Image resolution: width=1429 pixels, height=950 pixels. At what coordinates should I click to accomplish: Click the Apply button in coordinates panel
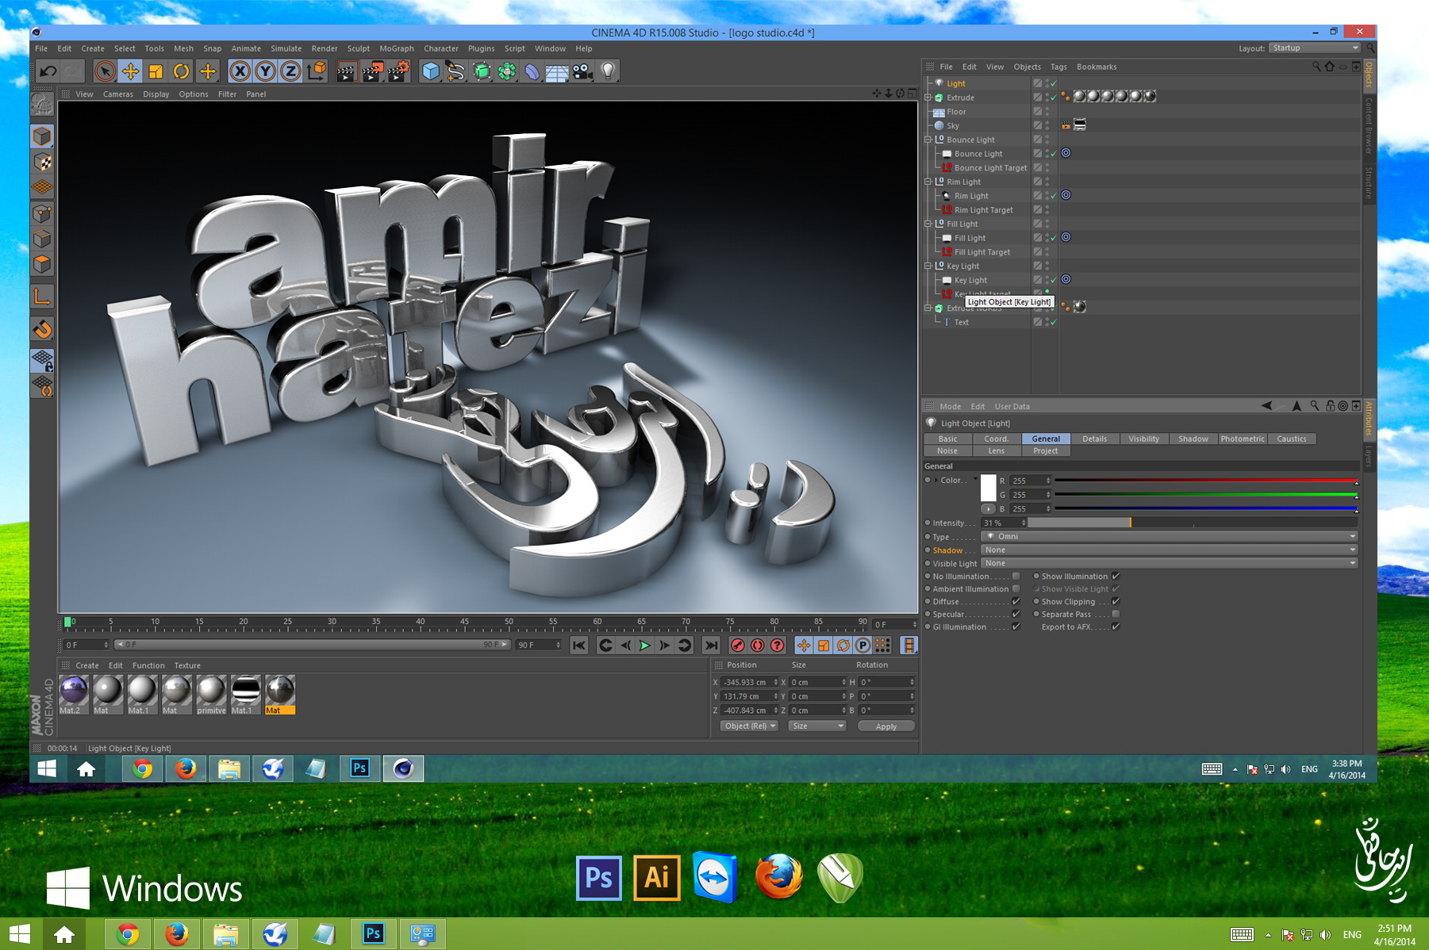click(x=885, y=726)
